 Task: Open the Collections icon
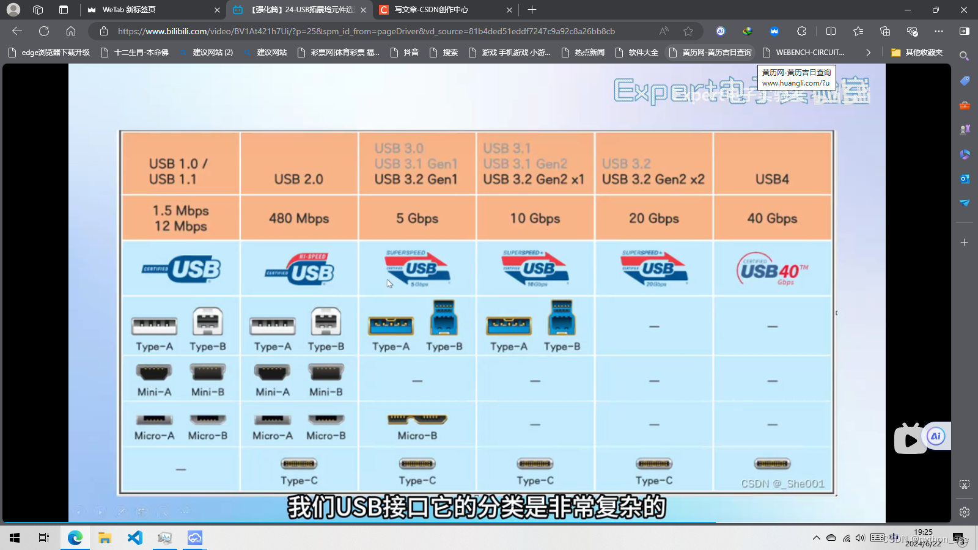pyautogui.click(x=885, y=31)
